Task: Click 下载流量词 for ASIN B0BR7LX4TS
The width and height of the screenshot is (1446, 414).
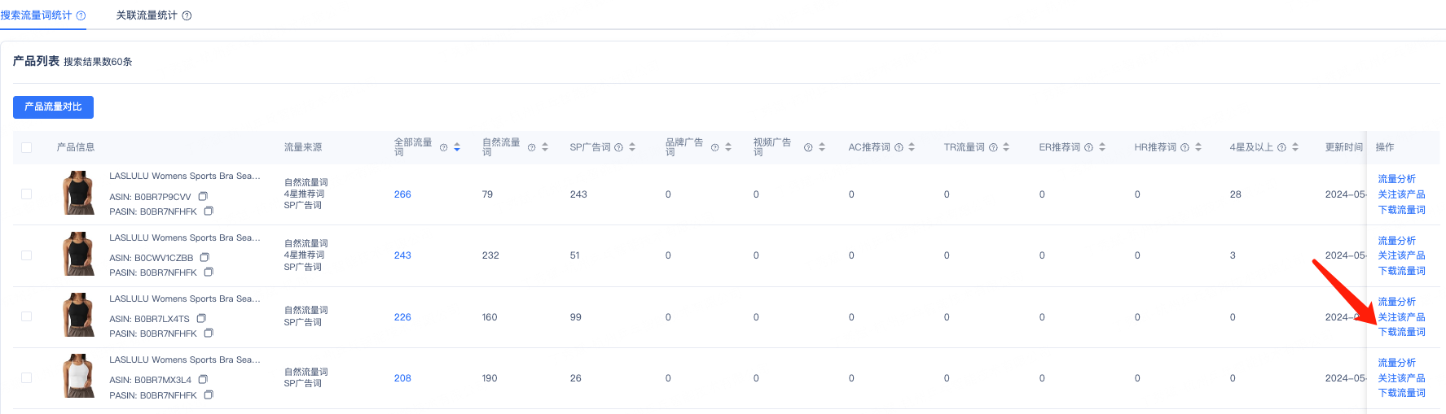Action: 1401,332
